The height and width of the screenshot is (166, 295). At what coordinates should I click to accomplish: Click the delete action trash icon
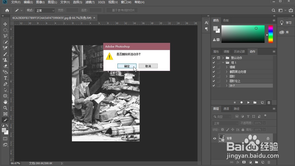269,103
